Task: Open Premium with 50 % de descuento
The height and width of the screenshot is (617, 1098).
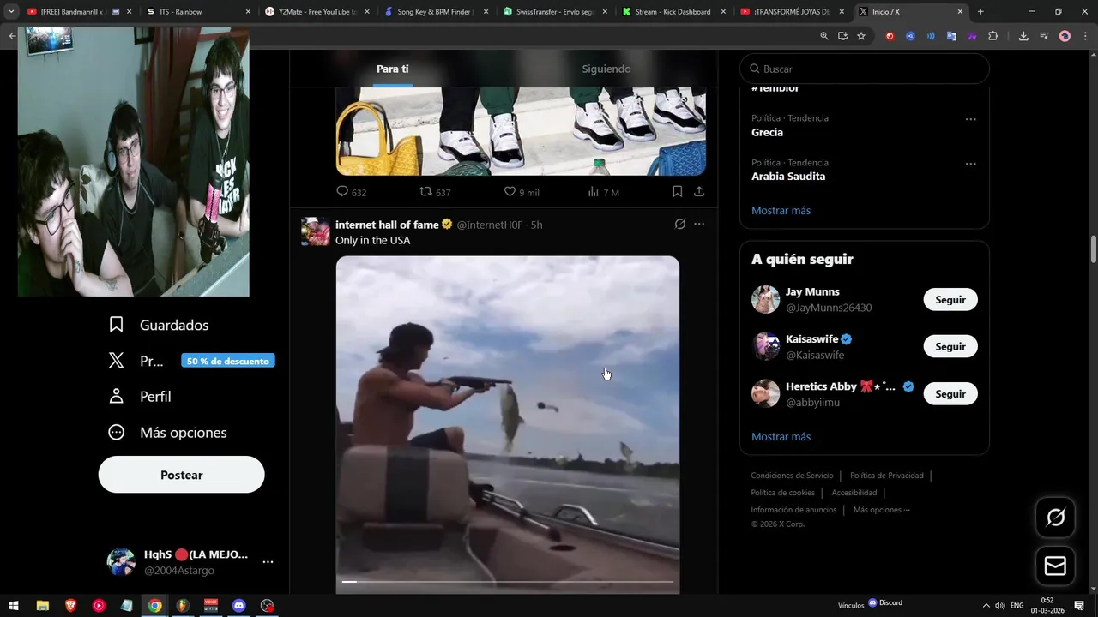Action: tap(190, 361)
